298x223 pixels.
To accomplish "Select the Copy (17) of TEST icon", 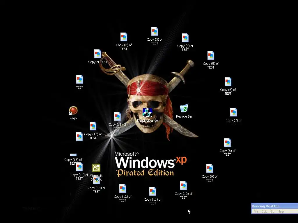I will pyautogui.click(x=93, y=126).
